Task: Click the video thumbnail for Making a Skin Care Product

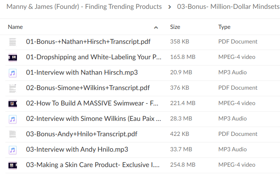Action: [x=13, y=165]
